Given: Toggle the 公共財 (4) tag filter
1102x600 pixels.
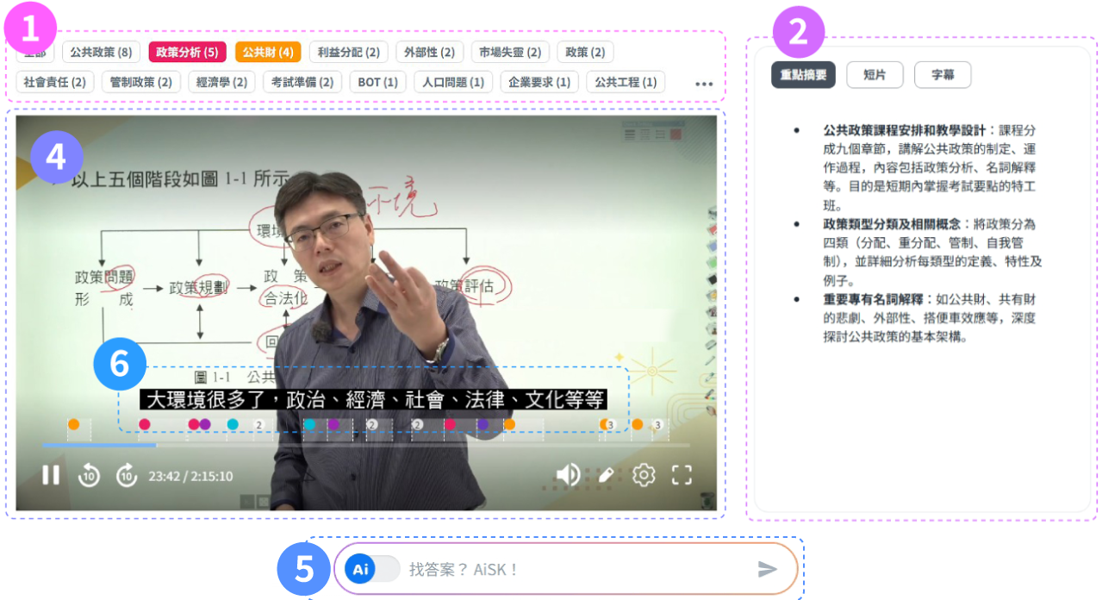Looking at the screenshot, I should coord(267,52).
